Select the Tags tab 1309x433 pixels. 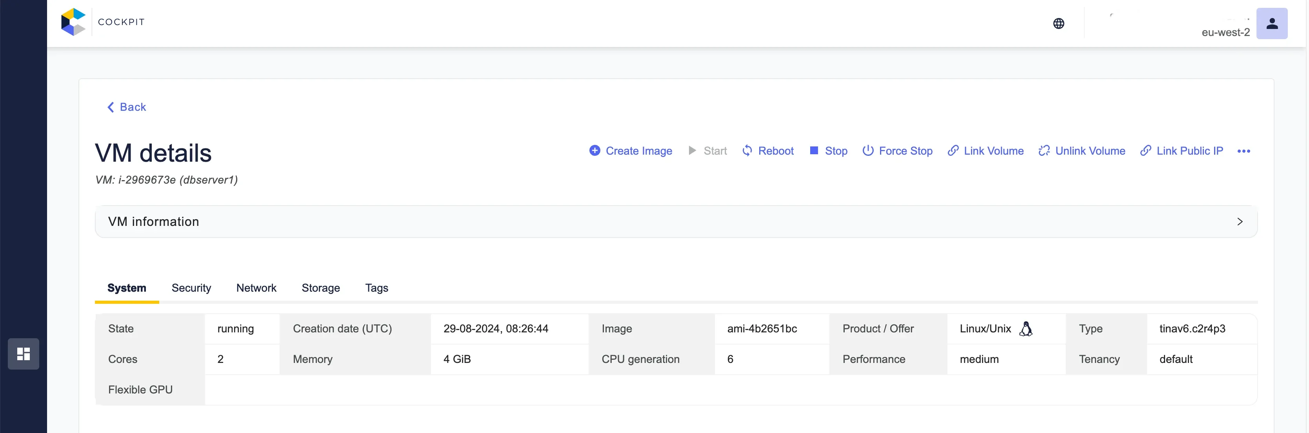(376, 288)
